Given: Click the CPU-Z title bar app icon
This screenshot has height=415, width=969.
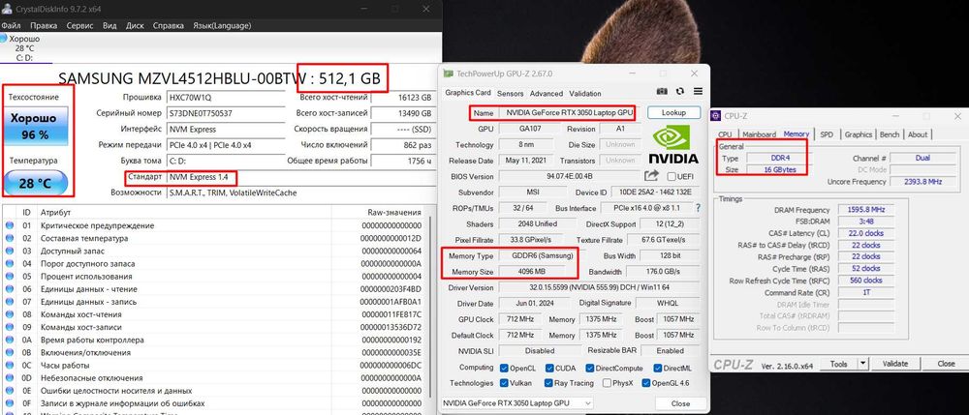Looking at the screenshot, I should pos(716,115).
